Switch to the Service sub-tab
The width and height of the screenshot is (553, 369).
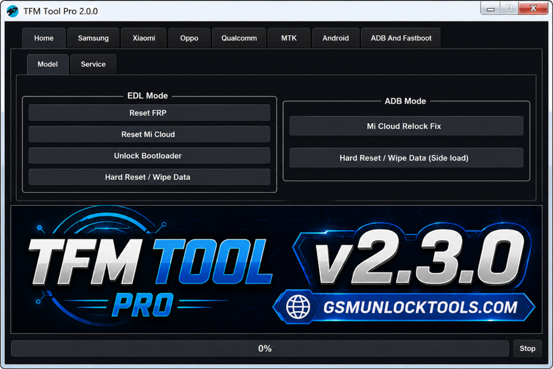tap(93, 64)
